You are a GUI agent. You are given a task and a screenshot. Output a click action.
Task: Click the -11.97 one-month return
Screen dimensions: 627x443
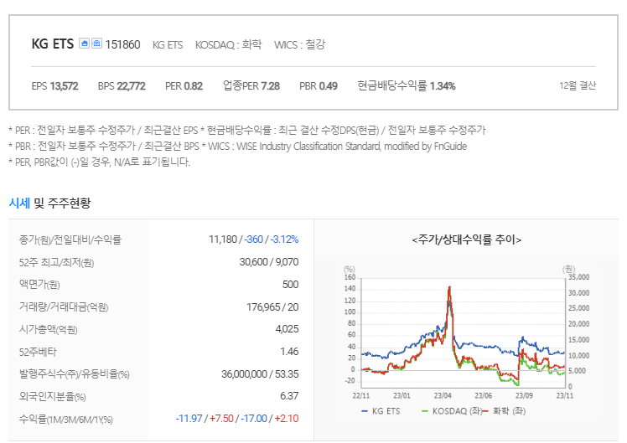[x=189, y=418]
